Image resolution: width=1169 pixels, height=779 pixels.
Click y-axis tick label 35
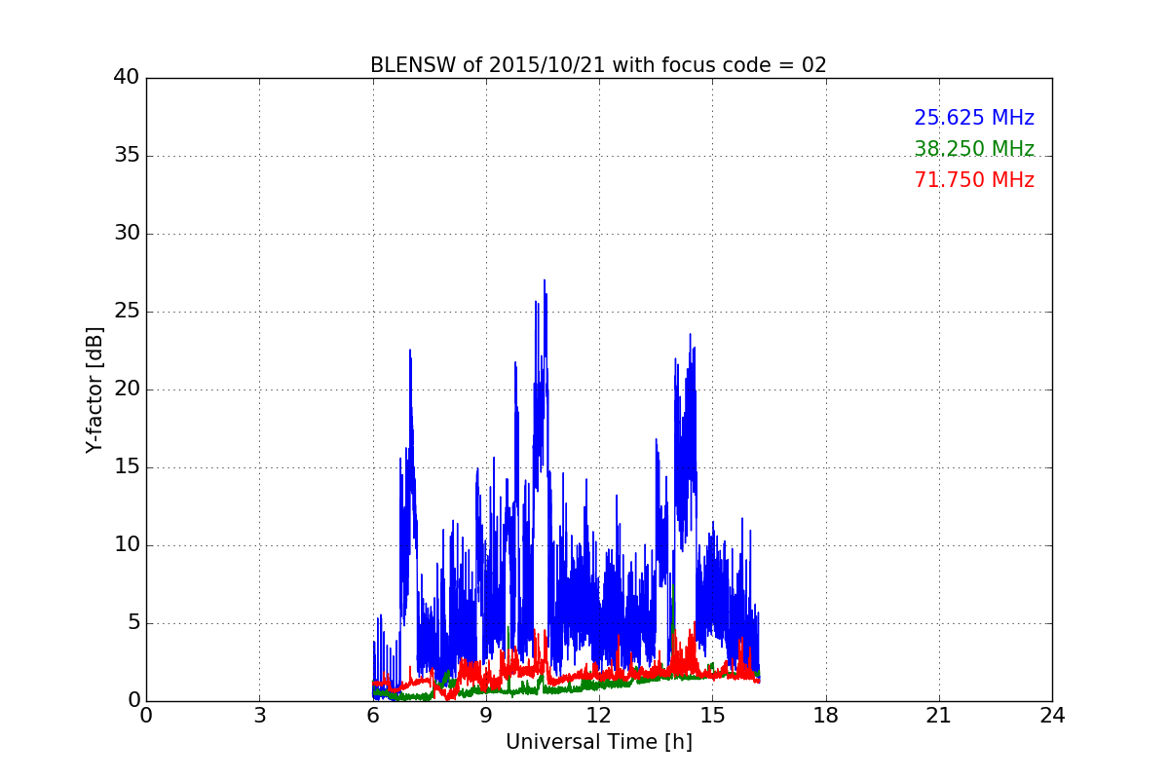pos(127,156)
